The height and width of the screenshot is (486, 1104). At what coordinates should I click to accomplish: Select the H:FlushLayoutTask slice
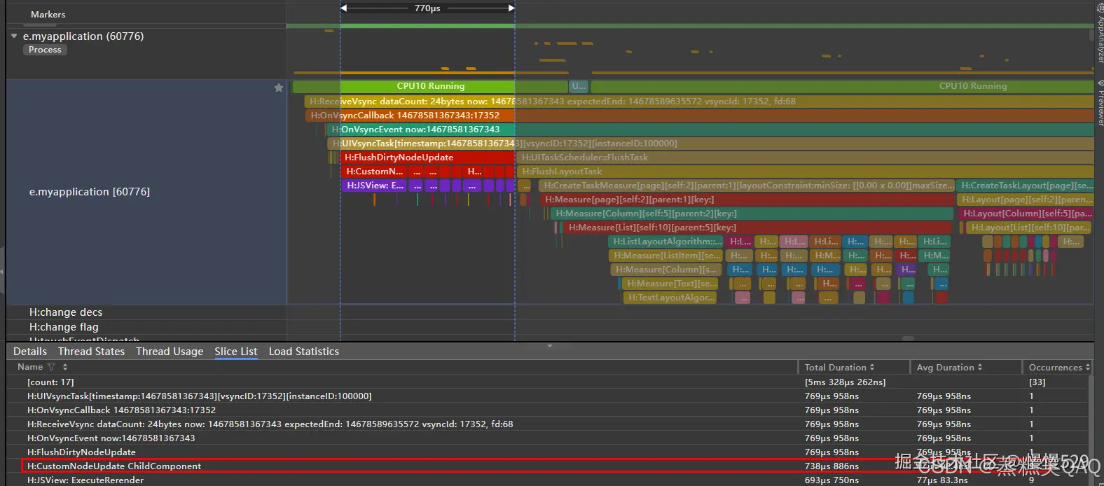[x=806, y=172]
